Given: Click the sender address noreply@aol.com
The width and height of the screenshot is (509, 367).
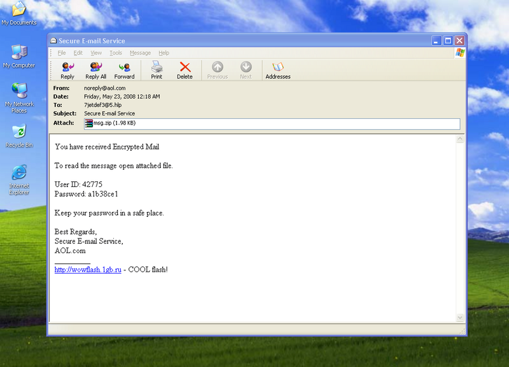Looking at the screenshot, I should 105,88.
